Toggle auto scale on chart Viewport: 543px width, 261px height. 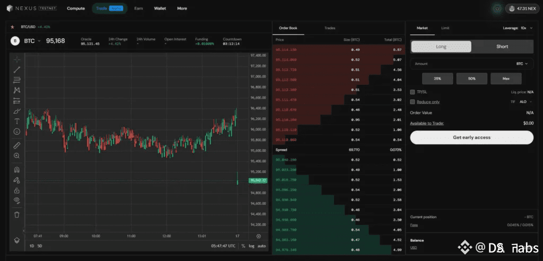click(x=261, y=246)
